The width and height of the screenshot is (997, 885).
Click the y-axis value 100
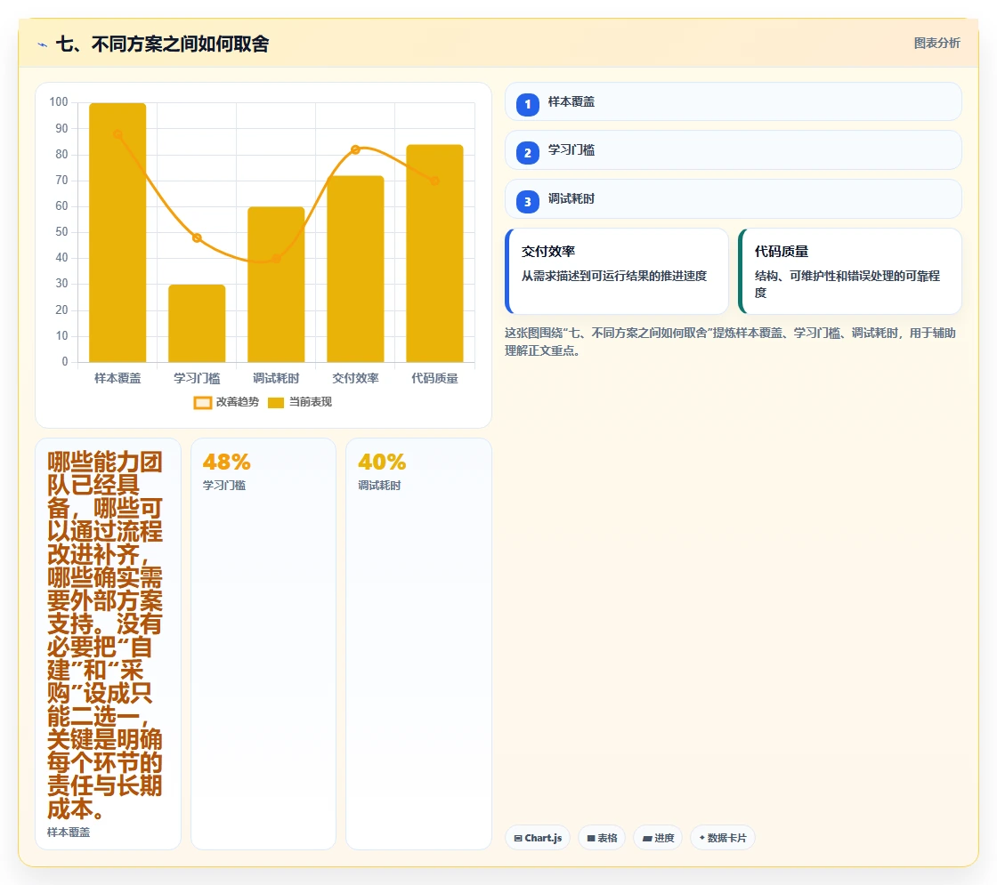point(59,102)
